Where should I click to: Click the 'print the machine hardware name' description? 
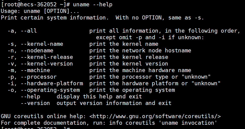point(140,70)
